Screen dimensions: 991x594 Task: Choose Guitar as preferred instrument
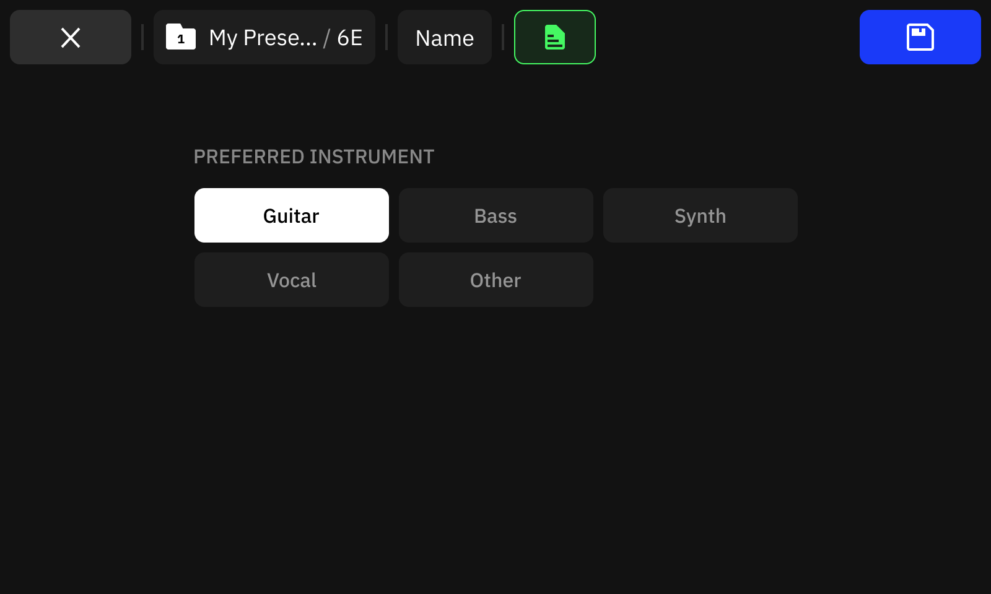(292, 215)
